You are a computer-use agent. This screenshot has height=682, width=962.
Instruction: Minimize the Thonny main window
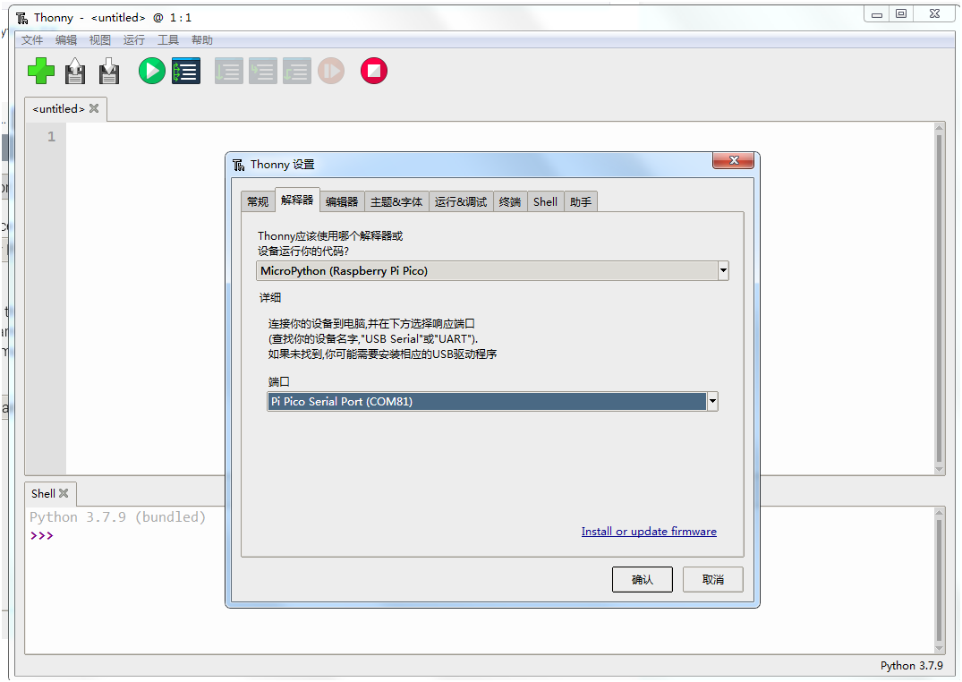coord(877,13)
